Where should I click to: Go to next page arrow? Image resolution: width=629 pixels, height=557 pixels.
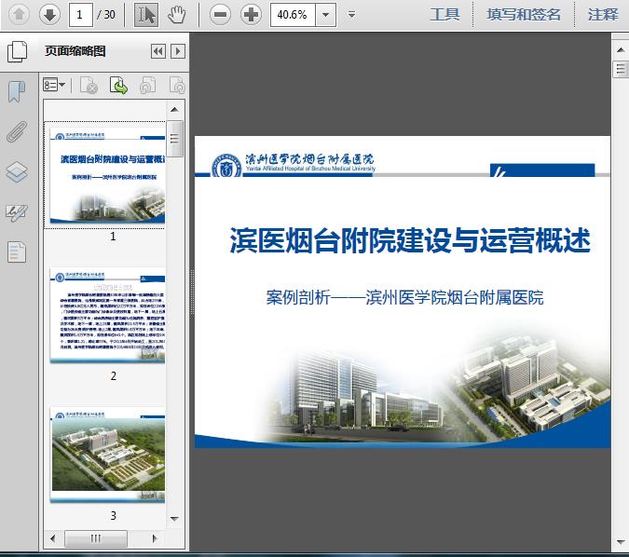[49, 15]
